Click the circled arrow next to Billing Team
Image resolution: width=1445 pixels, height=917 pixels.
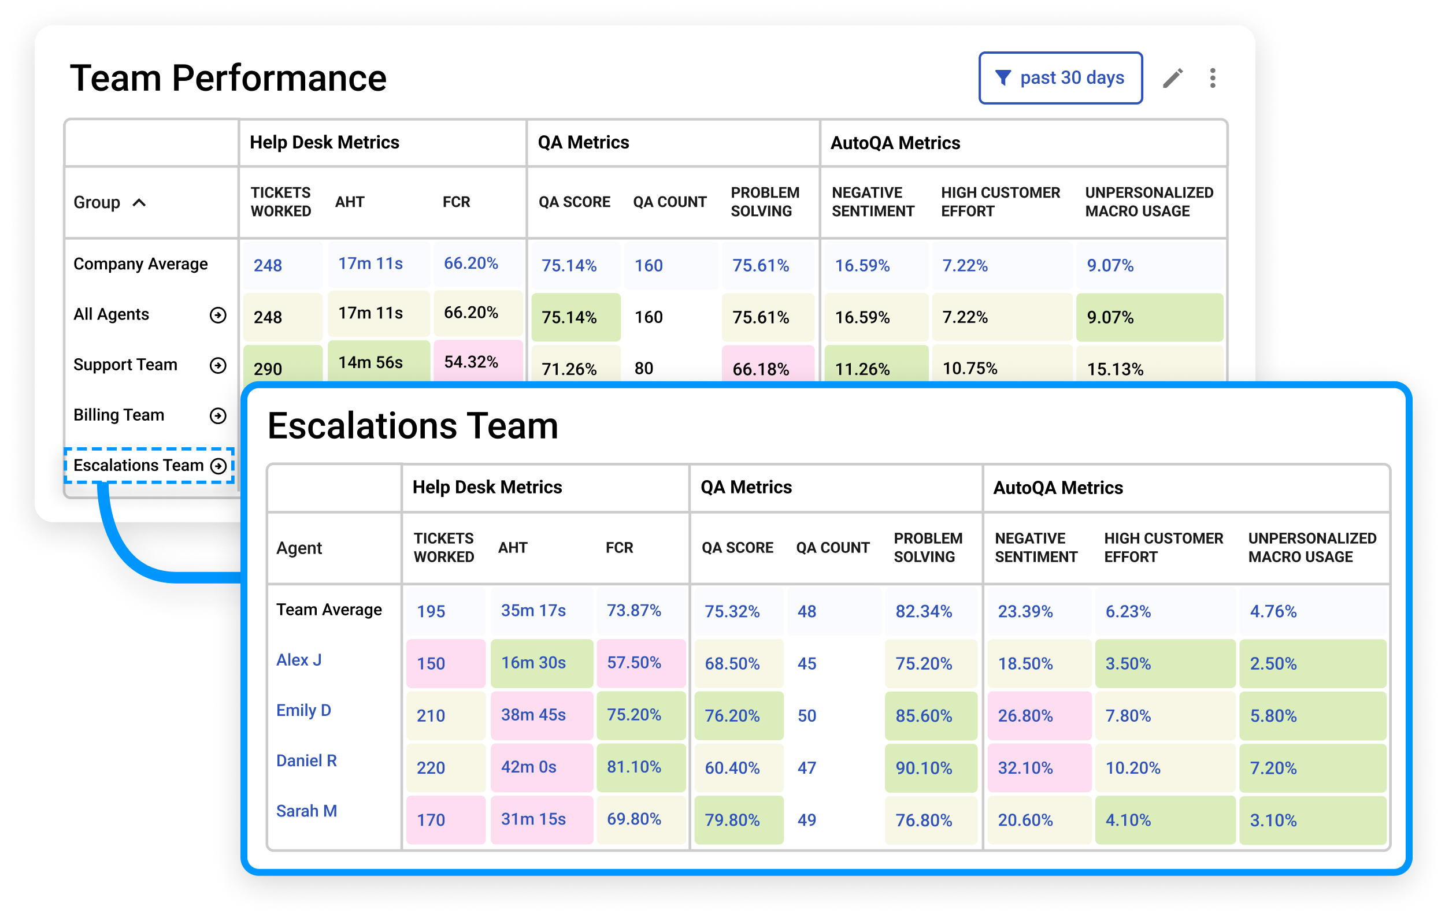pos(218,415)
